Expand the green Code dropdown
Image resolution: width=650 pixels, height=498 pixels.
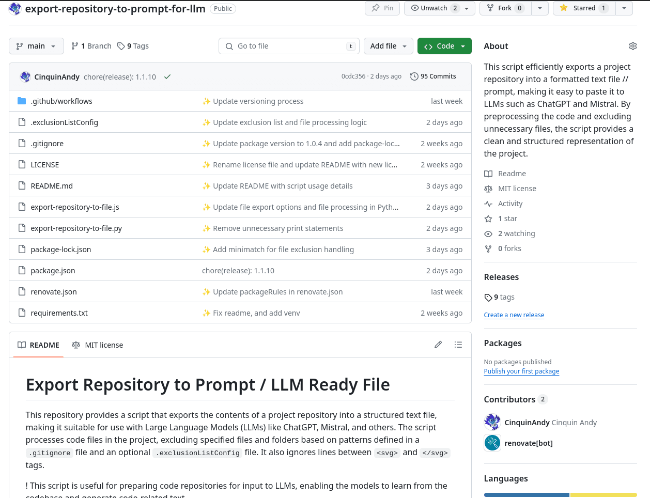click(x=444, y=46)
